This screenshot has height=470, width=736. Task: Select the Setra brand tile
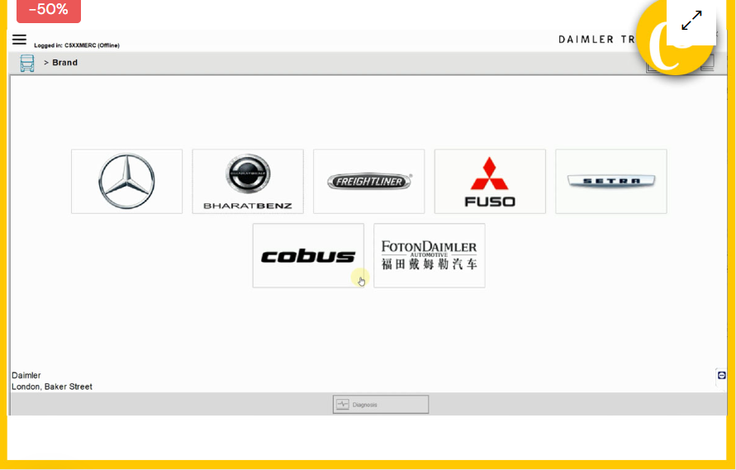click(610, 182)
